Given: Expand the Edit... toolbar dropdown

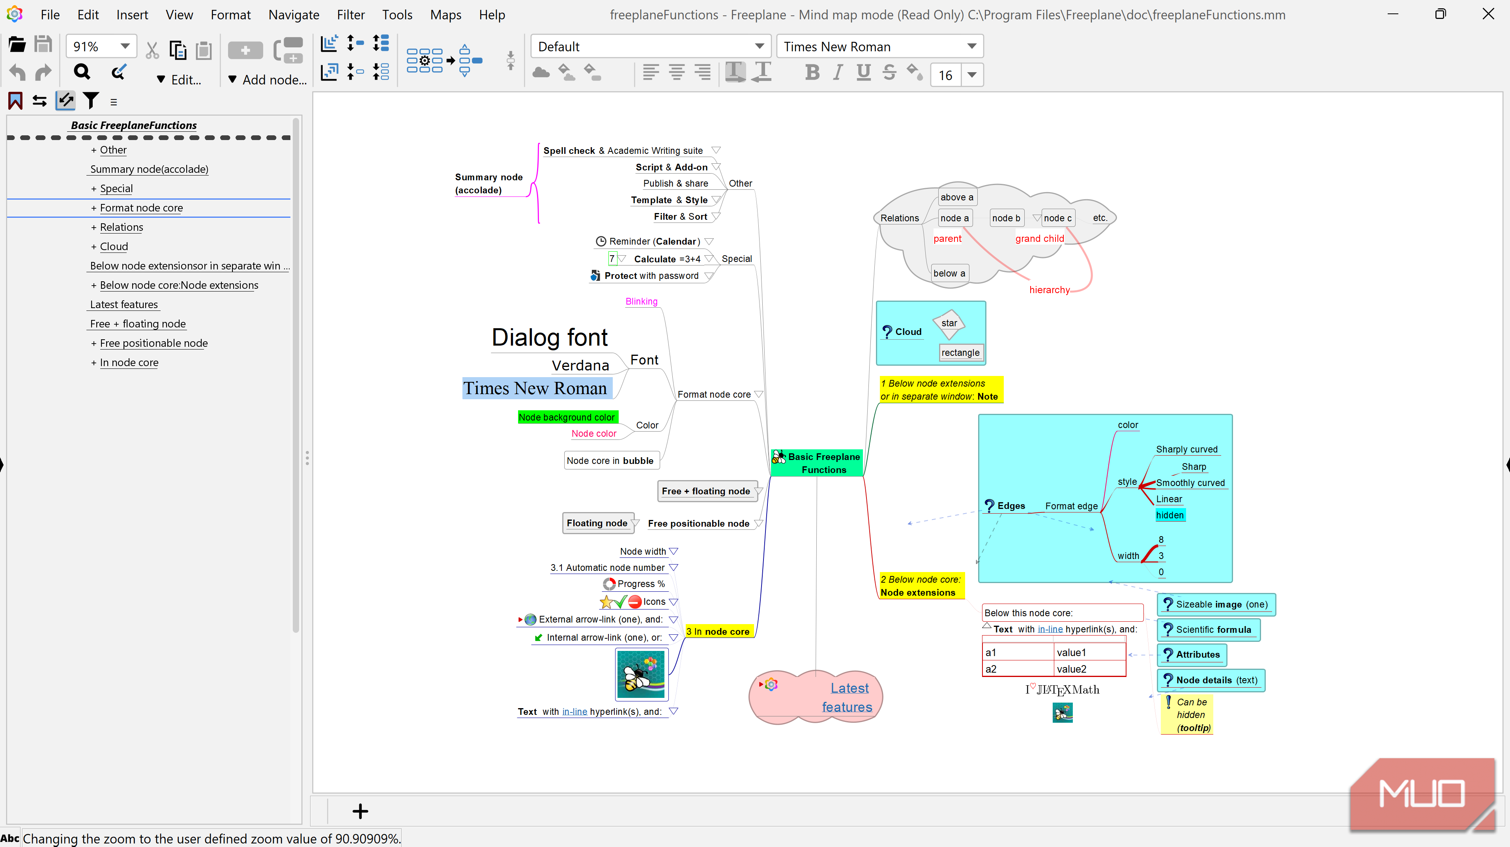Looking at the screenshot, I should (179, 80).
